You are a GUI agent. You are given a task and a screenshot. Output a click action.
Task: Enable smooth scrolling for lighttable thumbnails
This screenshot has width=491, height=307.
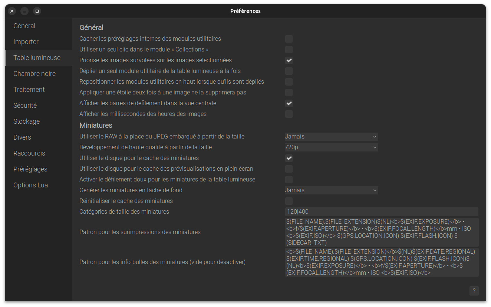tap(289, 180)
